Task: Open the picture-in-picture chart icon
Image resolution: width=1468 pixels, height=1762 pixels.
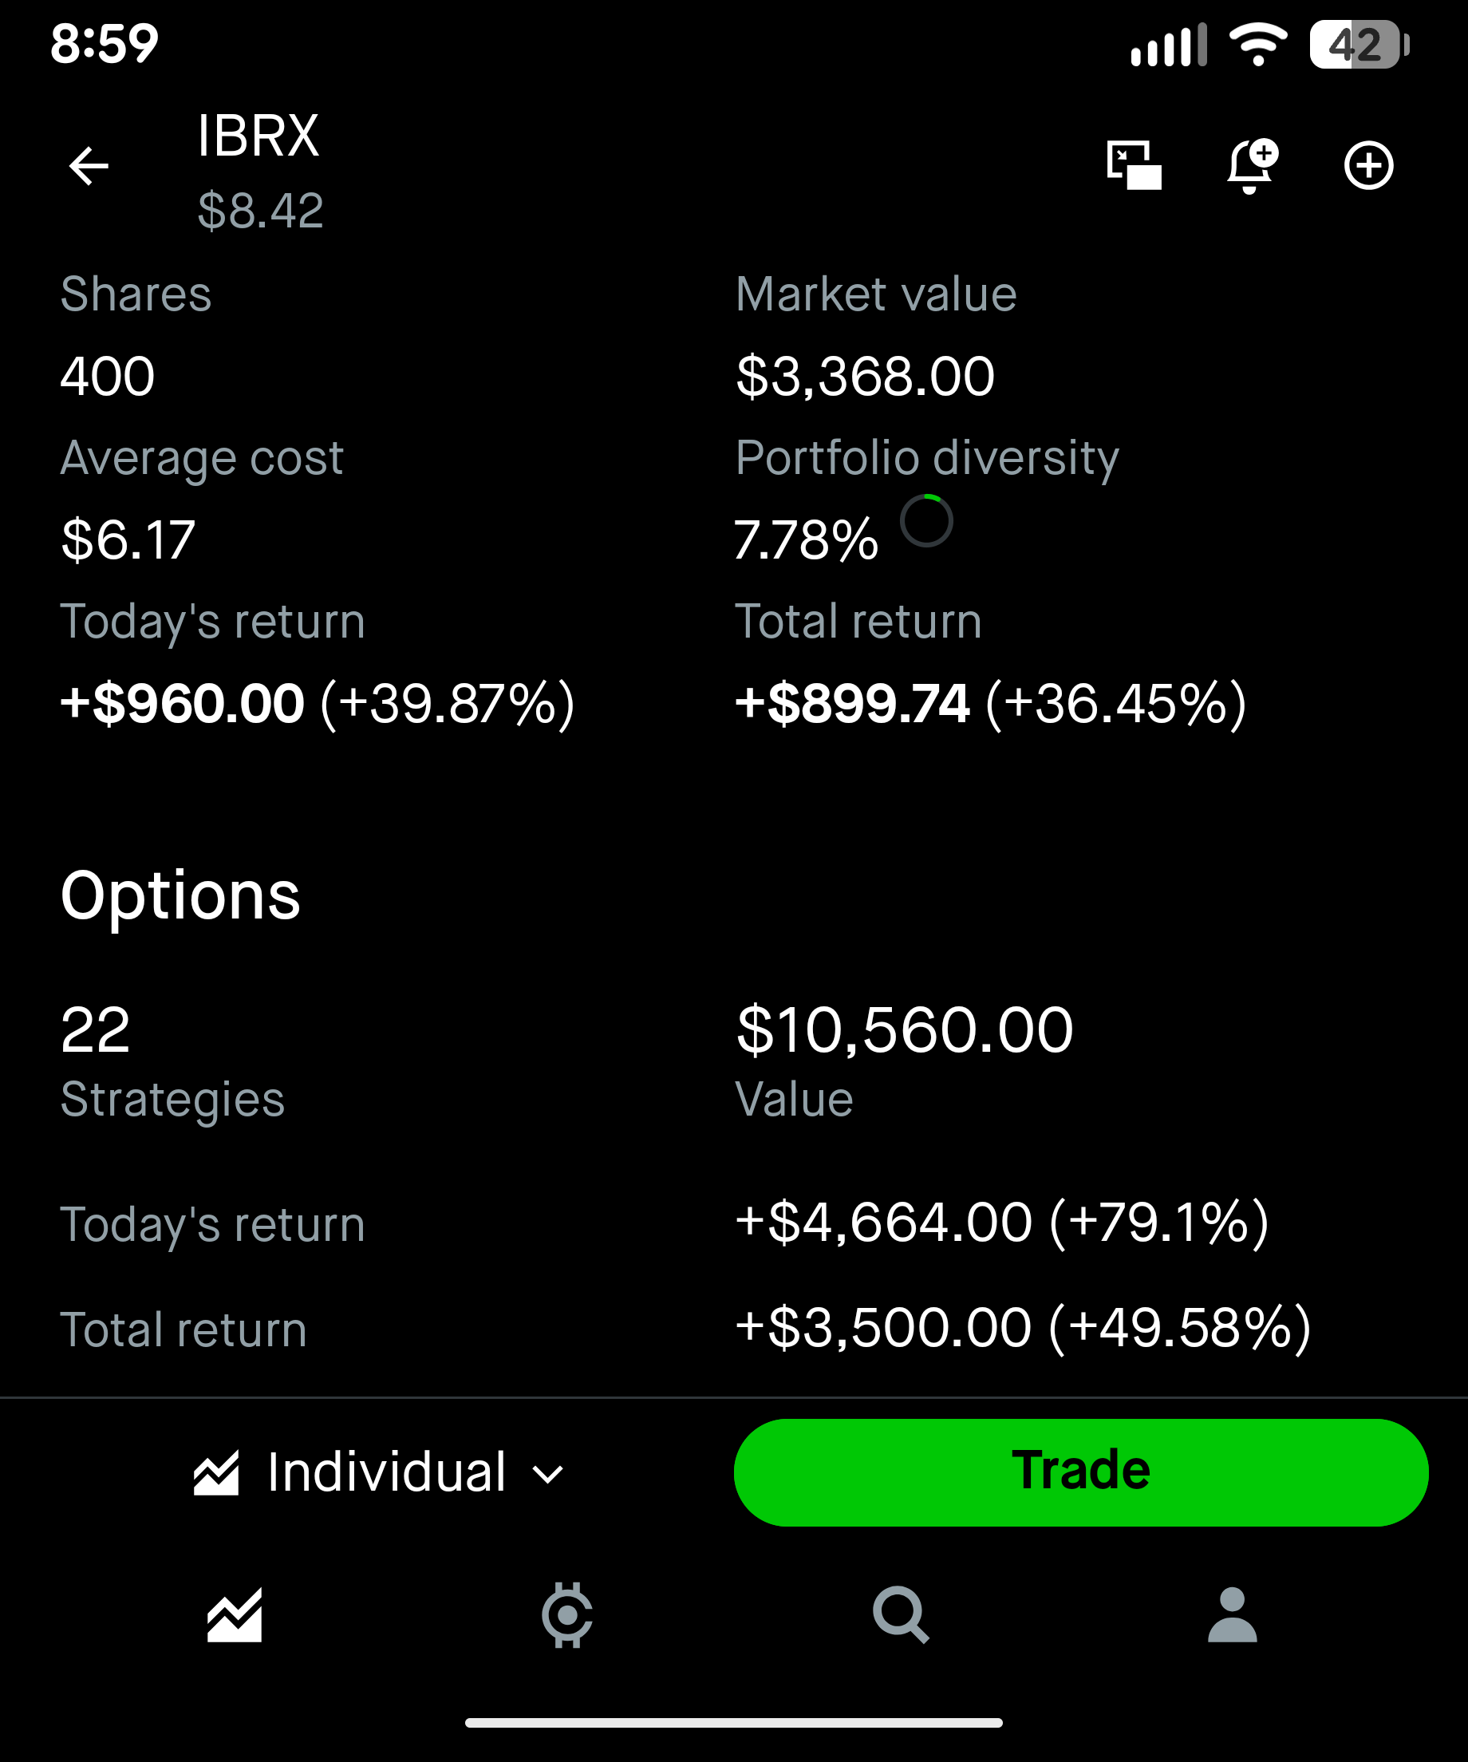Action: tap(1133, 165)
